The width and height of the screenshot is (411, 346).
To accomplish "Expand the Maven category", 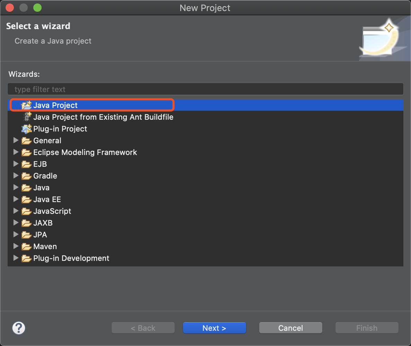I will pos(16,246).
